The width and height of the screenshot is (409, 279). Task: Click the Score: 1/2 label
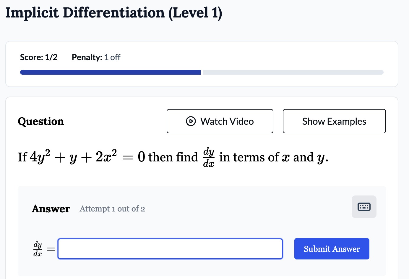(x=39, y=57)
